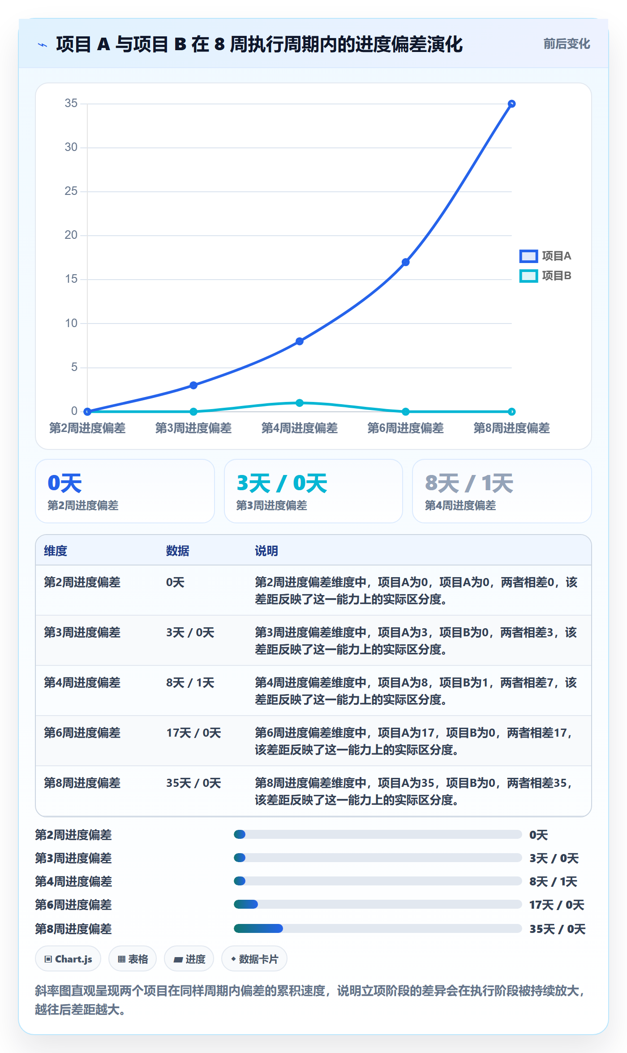Select the table description starting 第6周进度偏差维度中

pyautogui.click(x=413, y=741)
